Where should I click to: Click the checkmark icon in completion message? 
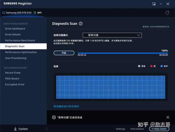54,117
